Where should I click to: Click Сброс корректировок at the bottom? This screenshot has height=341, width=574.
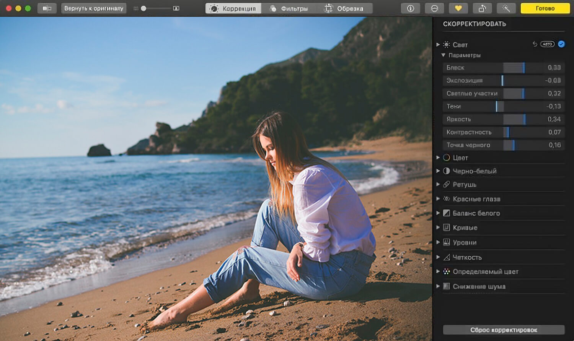tap(504, 330)
